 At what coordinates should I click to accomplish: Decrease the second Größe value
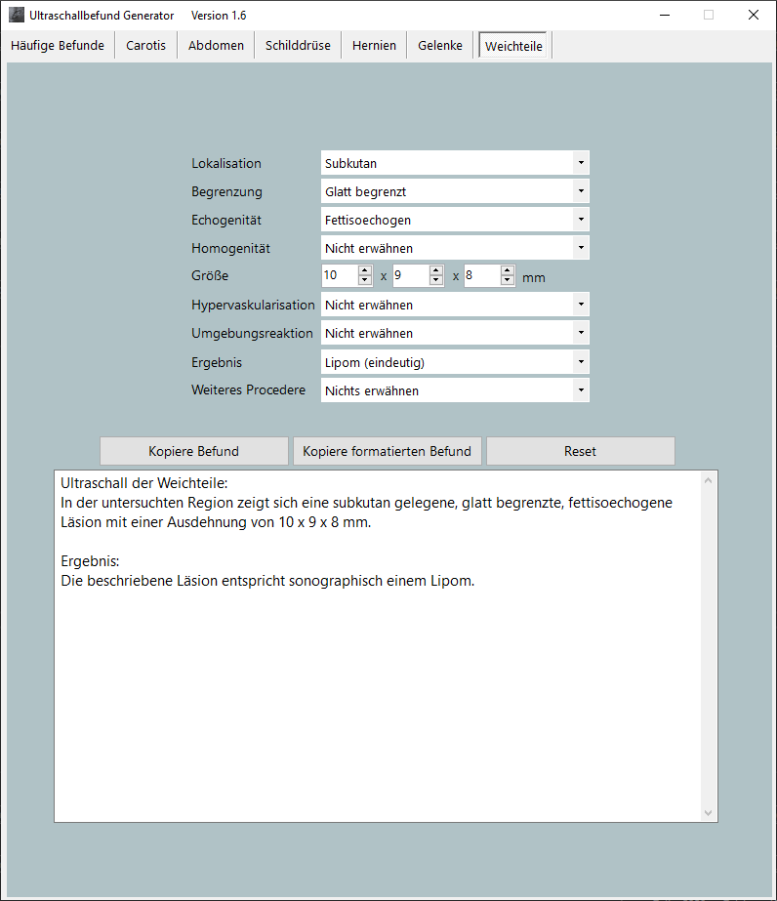click(x=436, y=281)
